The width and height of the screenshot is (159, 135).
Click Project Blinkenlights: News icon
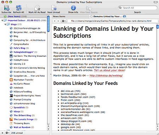tap(11, 96)
